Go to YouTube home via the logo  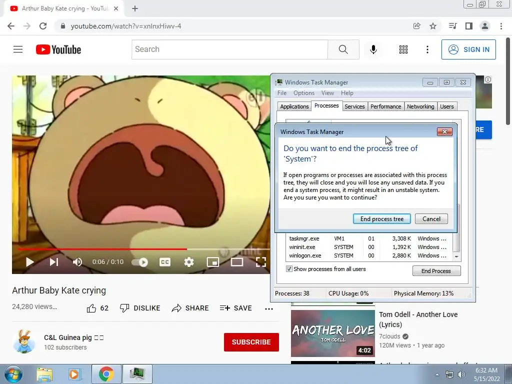[x=58, y=49]
